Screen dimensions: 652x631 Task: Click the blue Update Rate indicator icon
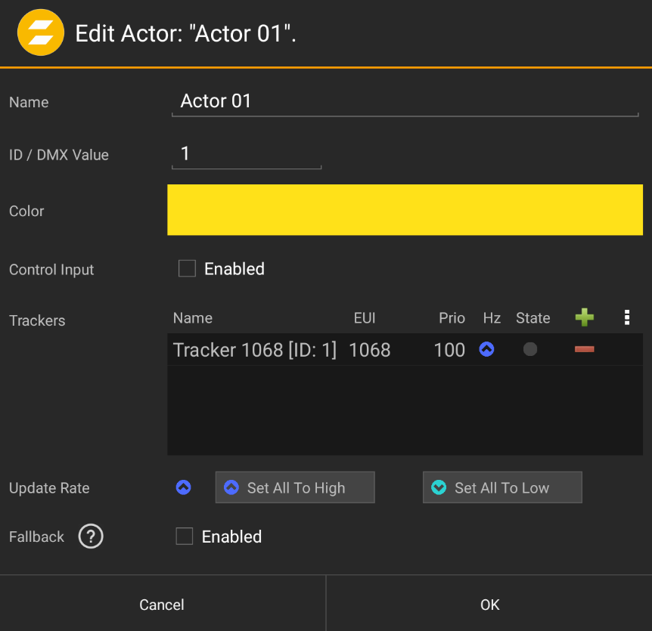tap(183, 487)
